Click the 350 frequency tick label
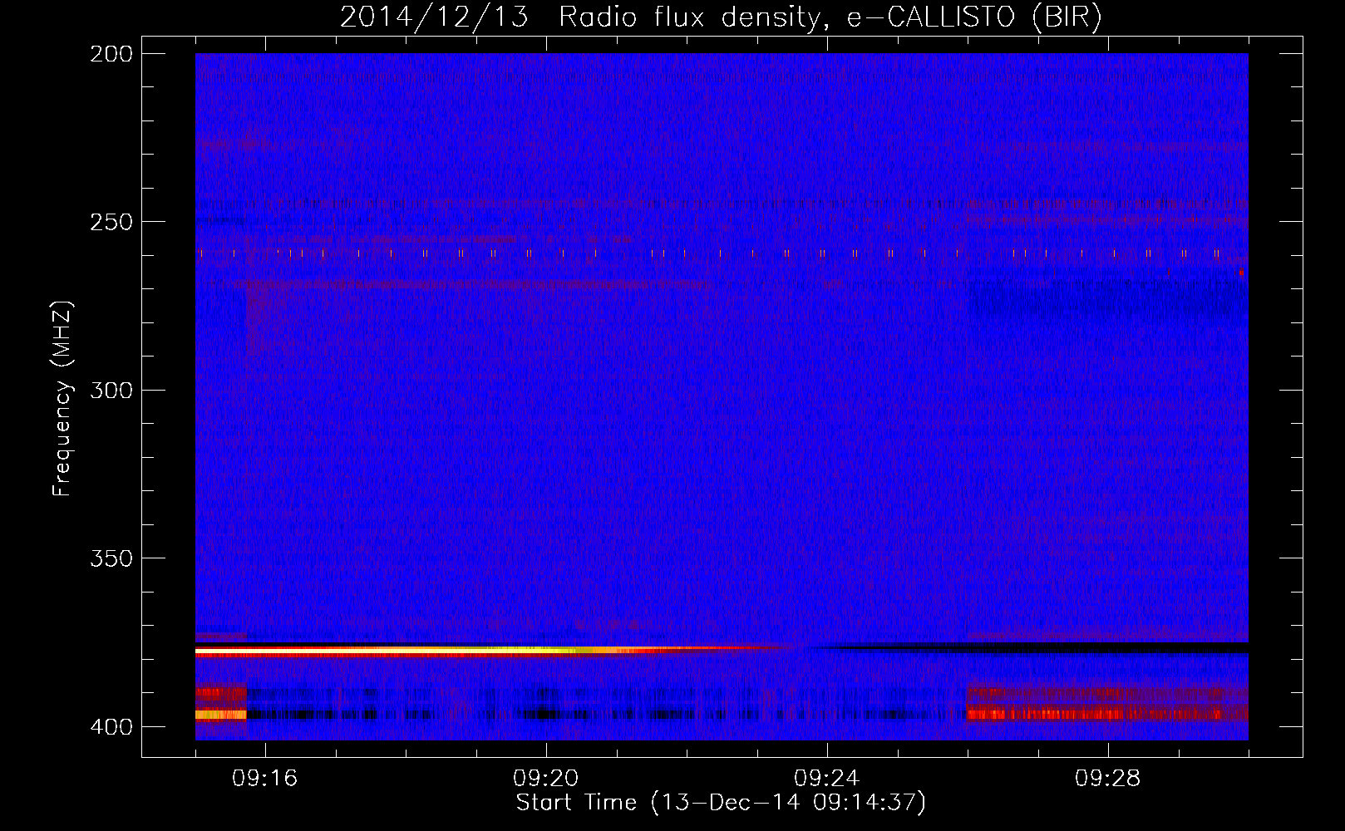The height and width of the screenshot is (831, 1345). coord(111,558)
